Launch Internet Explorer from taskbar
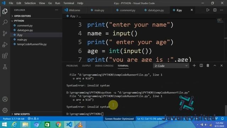 (x=14, y=124)
